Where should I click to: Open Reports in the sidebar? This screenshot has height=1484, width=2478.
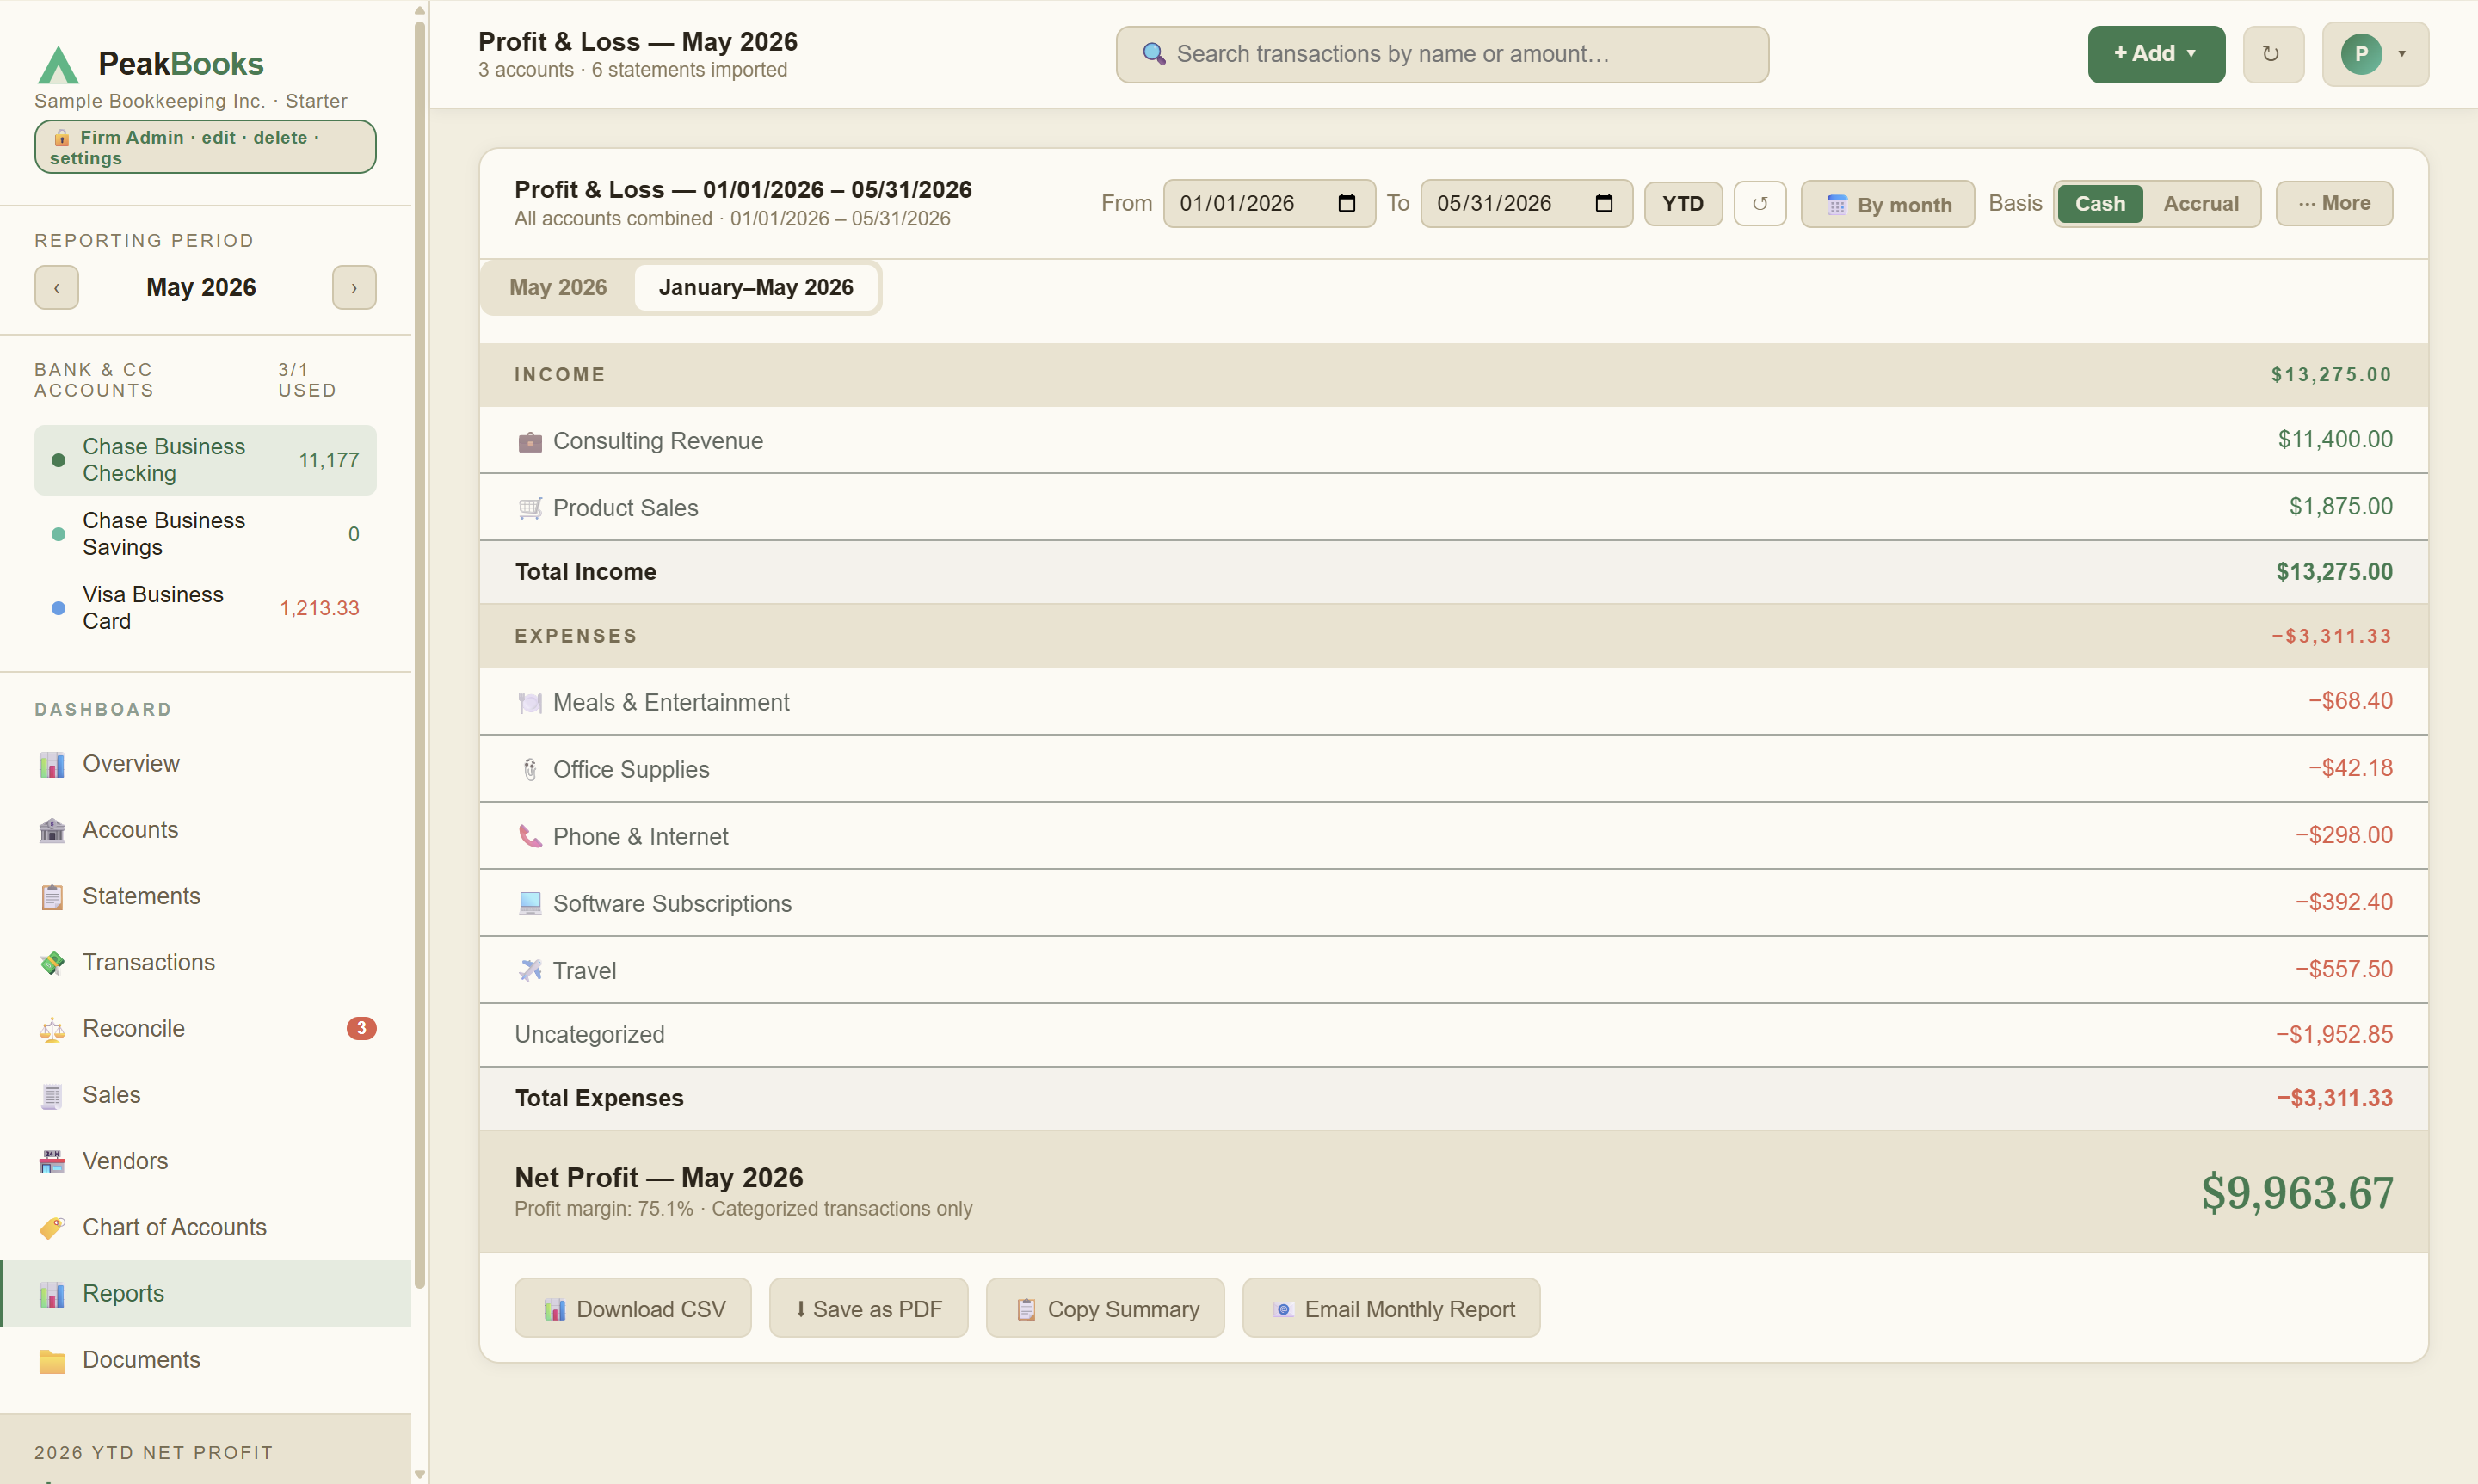[x=206, y=1294]
